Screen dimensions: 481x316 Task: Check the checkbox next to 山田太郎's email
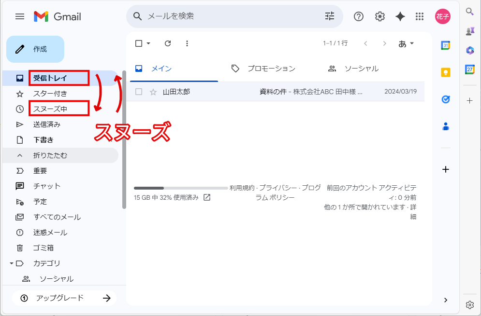(x=138, y=91)
